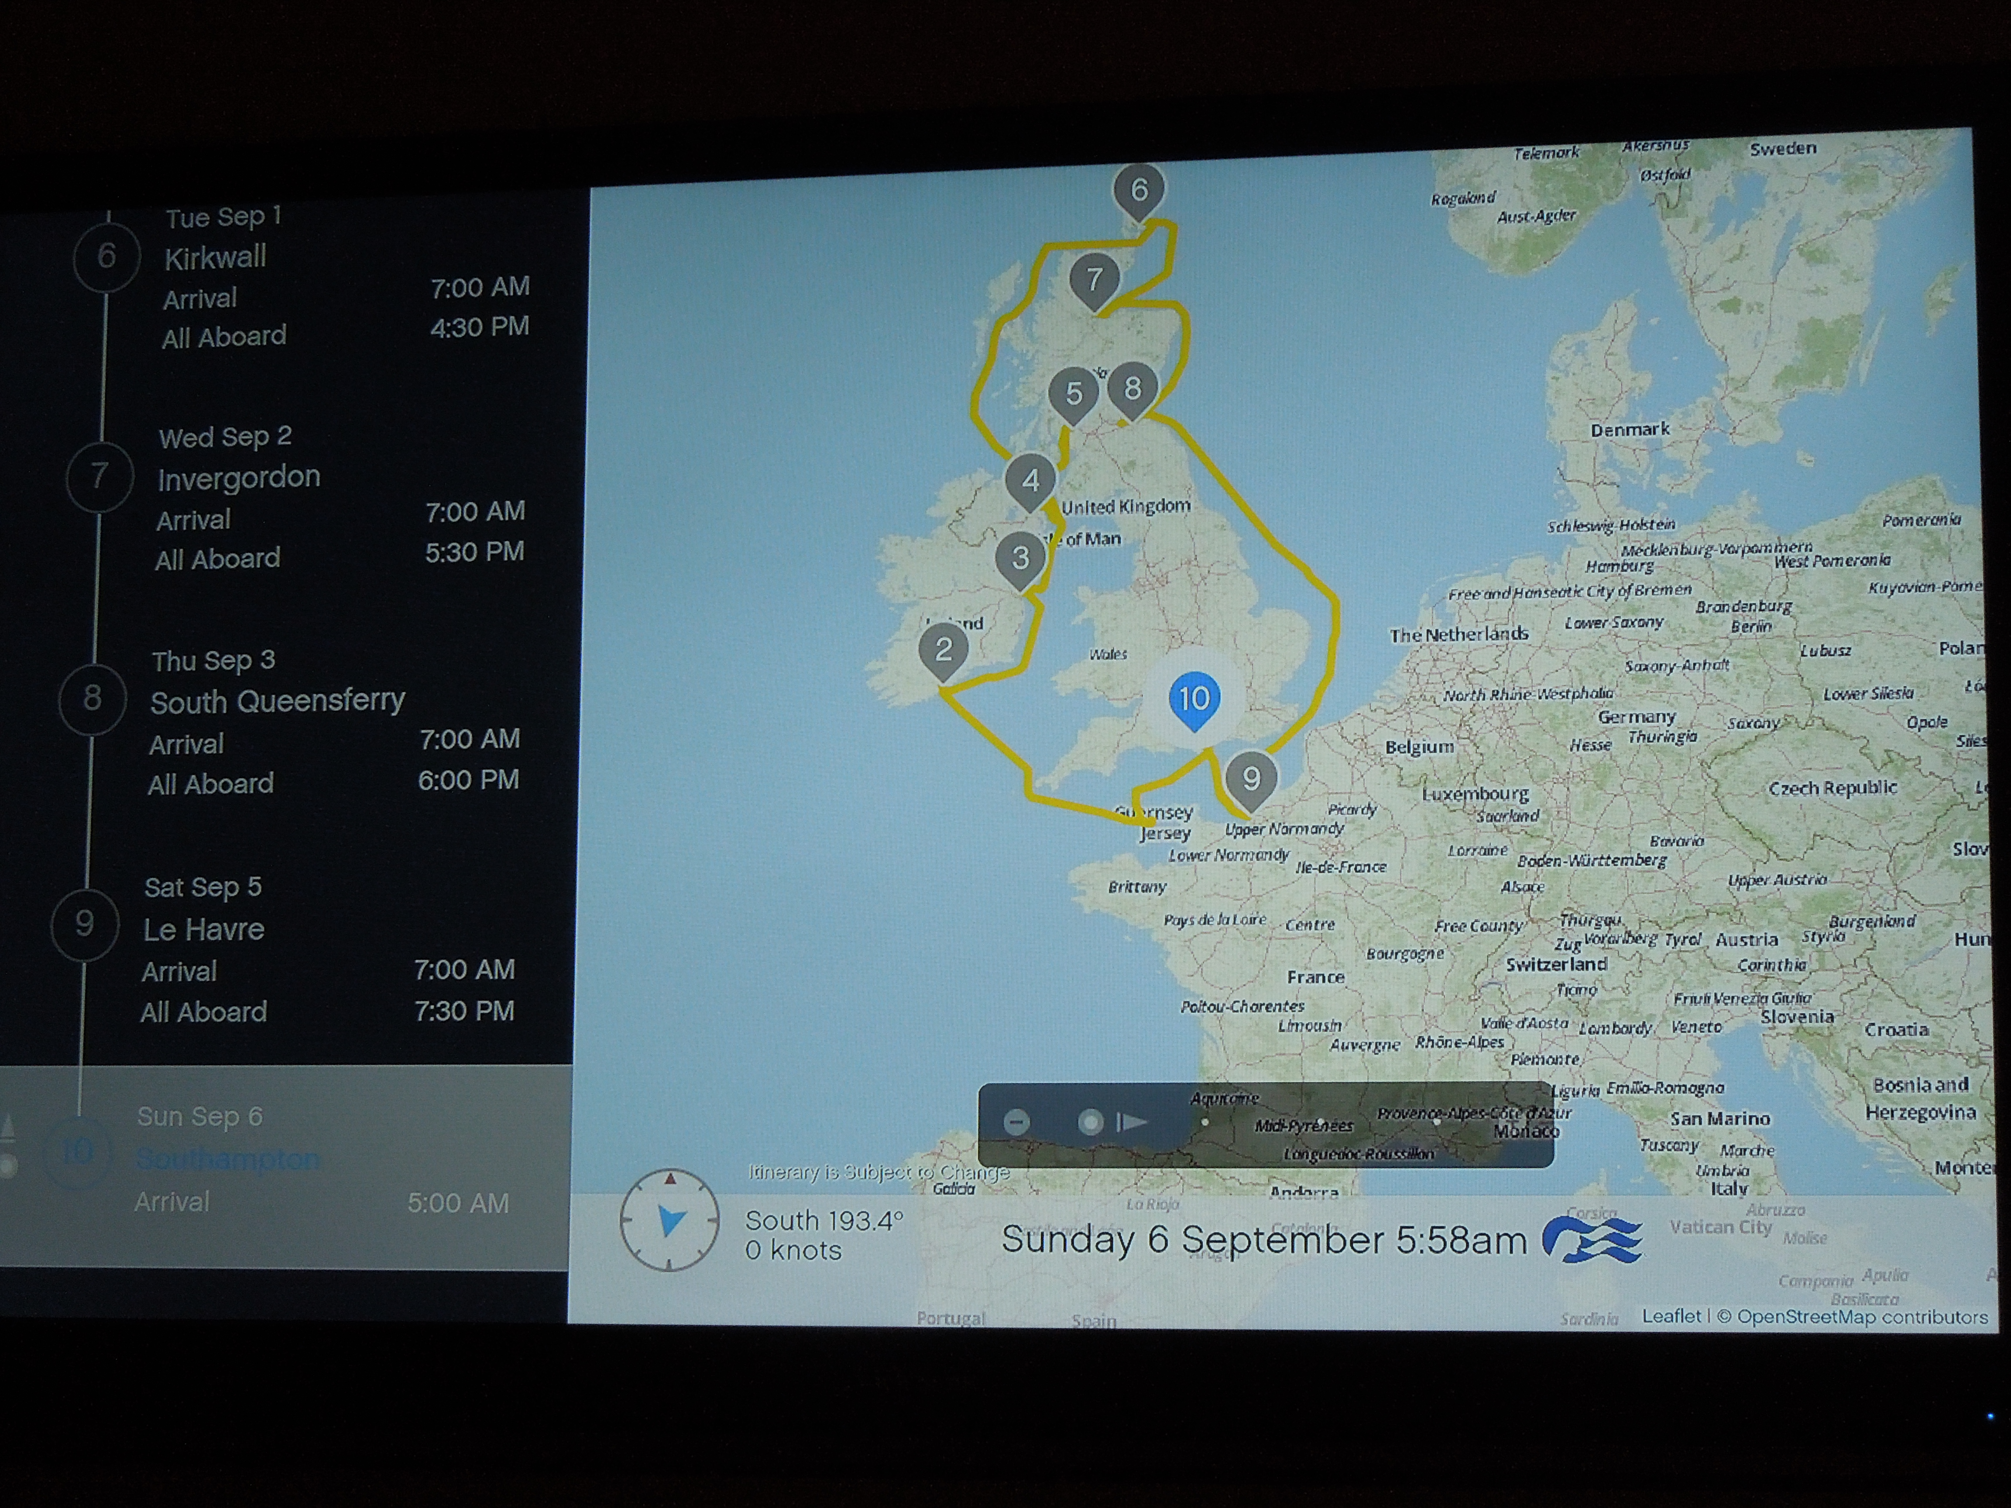Click the Sun Sep 6 date label
The height and width of the screenshot is (1508, 2011).
(x=199, y=1116)
